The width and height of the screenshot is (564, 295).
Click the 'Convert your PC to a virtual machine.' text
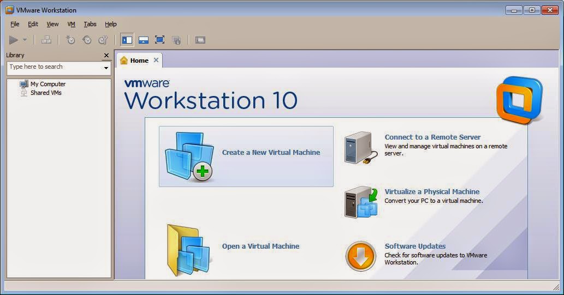434,201
